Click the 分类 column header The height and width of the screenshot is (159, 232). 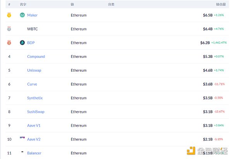[x=111, y=4]
